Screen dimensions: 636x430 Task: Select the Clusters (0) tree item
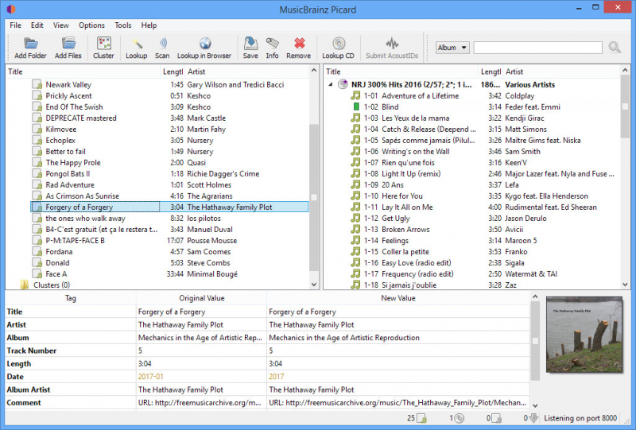(52, 285)
